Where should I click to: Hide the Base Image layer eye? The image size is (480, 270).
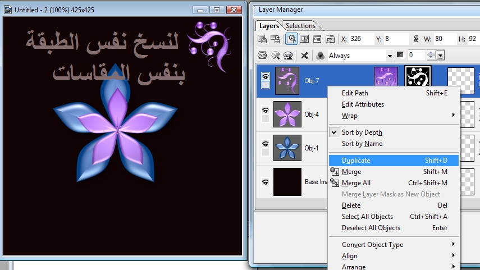pos(266,182)
